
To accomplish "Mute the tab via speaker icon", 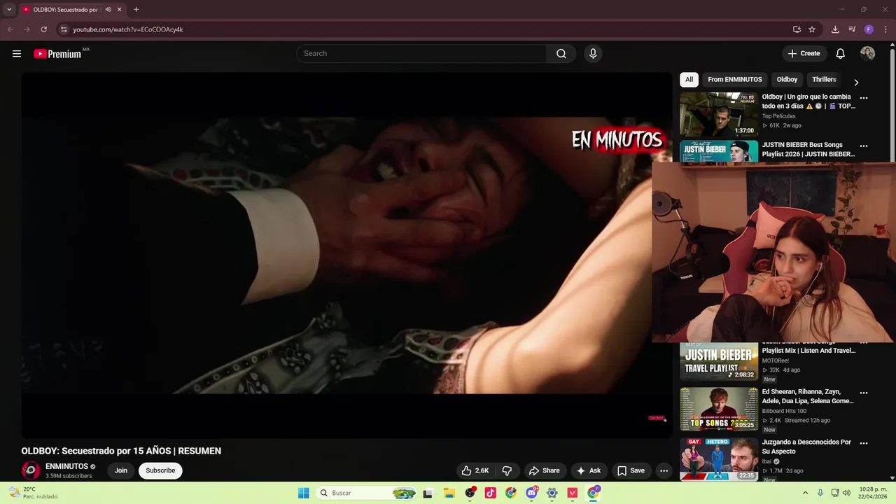I will [x=108, y=10].
